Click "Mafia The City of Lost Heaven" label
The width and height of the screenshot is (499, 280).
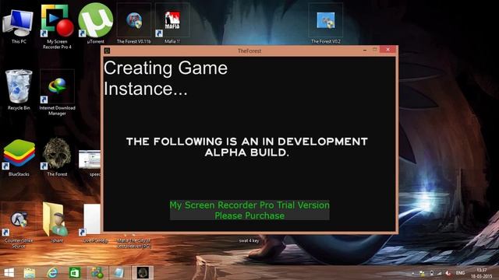click(133, 243)
